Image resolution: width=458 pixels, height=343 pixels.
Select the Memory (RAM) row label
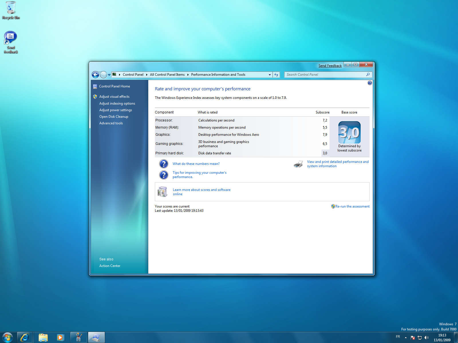click(167, 127)
